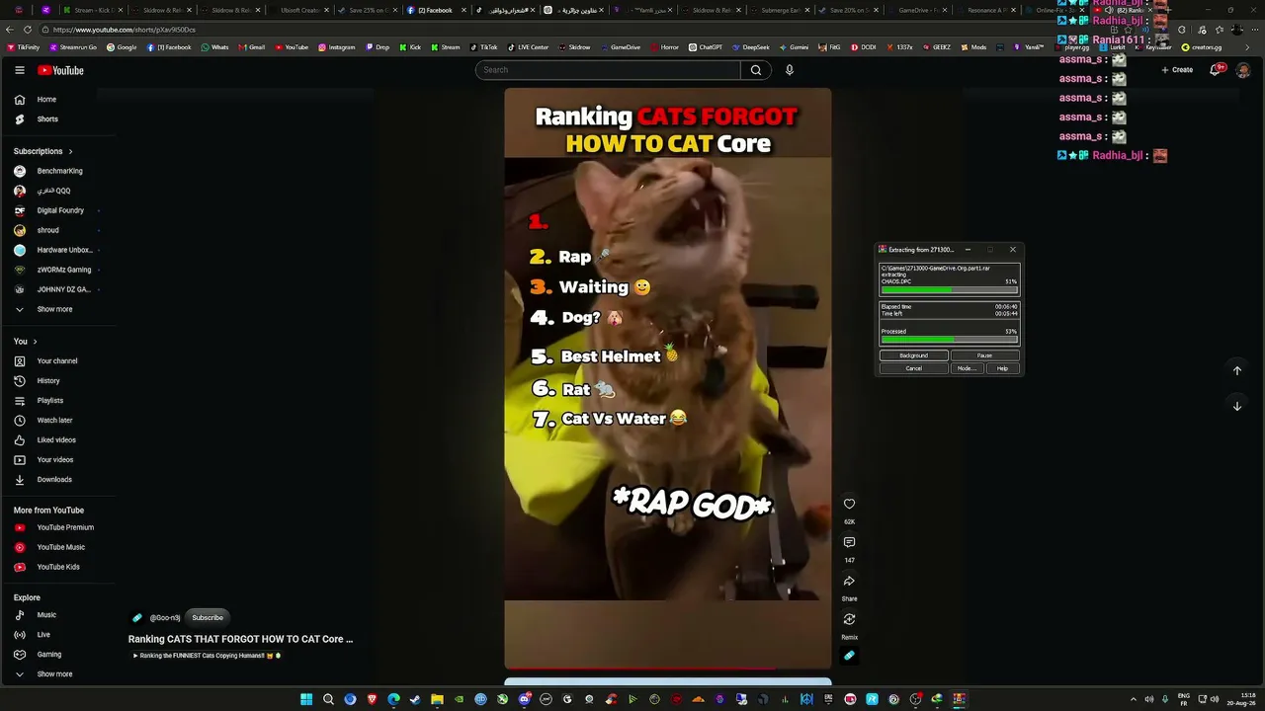This screenshot has height=711, width=1265.
Task: Open the shroud subscription
Action: tap(47, 230)
